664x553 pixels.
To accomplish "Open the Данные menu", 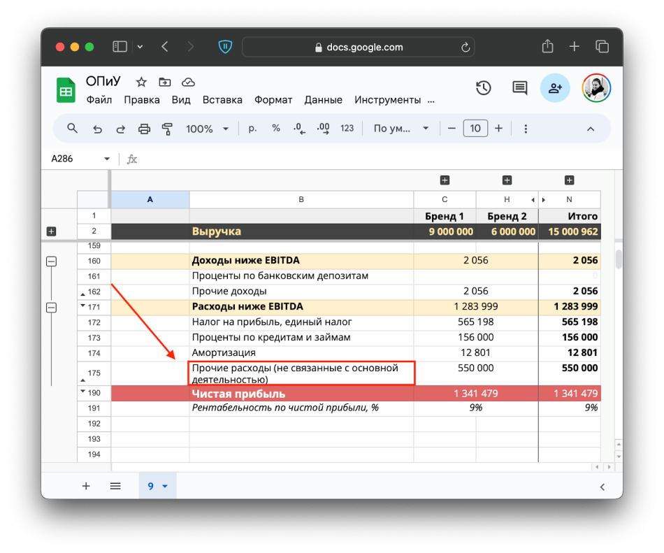I will pos(323,100).
